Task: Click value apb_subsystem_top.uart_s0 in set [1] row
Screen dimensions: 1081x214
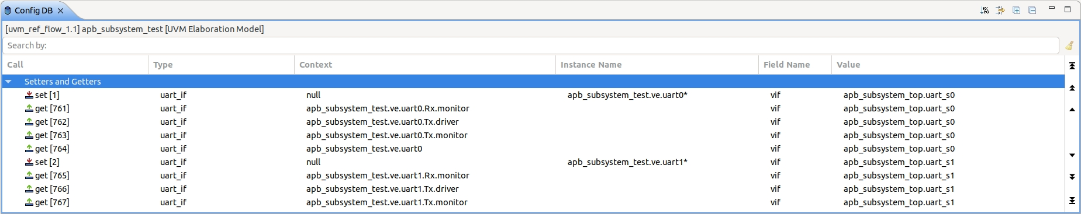Action: (x=899, y=95)
